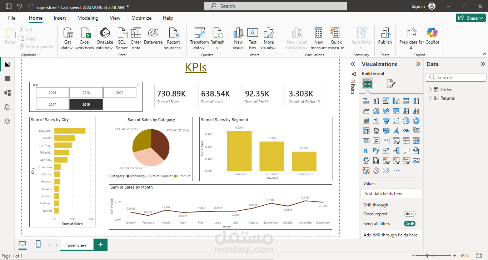Select the R script visual icon
The image size is (488, 260).
coord(366,150)
